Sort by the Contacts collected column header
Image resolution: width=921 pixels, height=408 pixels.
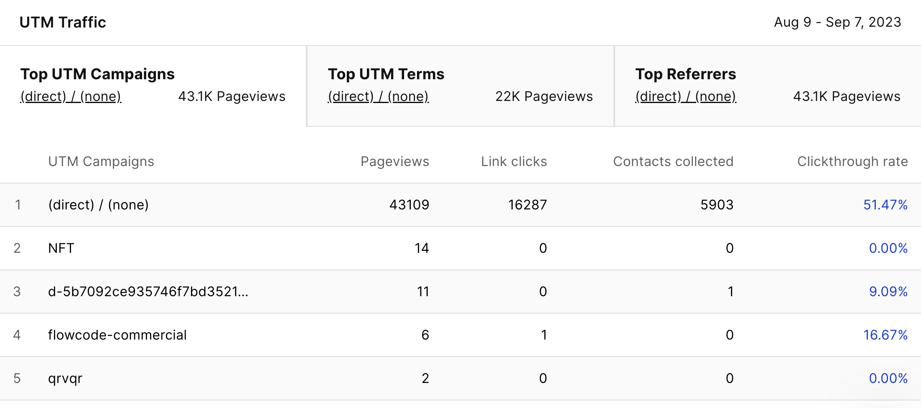[673, 161]
